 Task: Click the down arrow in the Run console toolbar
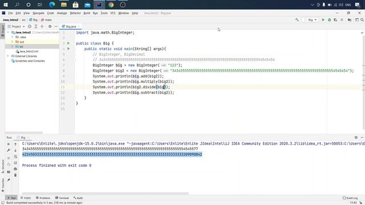(x=15, y=150)
